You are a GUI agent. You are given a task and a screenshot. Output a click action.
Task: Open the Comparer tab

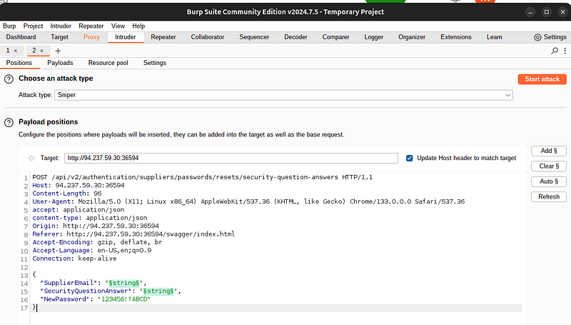(335, 37)
